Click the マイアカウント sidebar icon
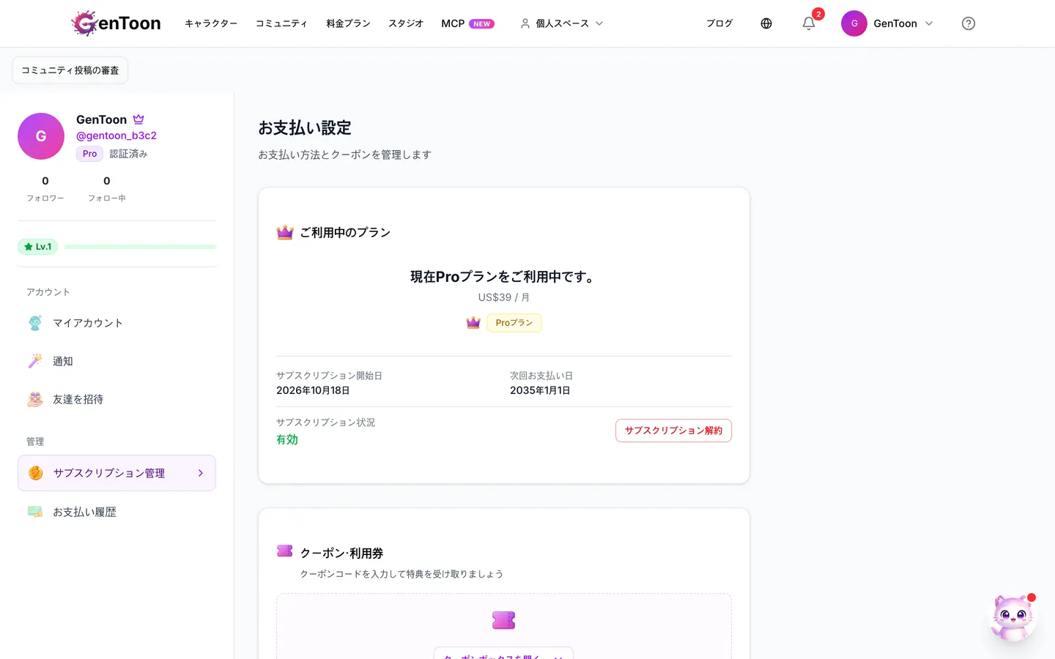Viewport: 1055px width, 659px height. pos(35,323)
